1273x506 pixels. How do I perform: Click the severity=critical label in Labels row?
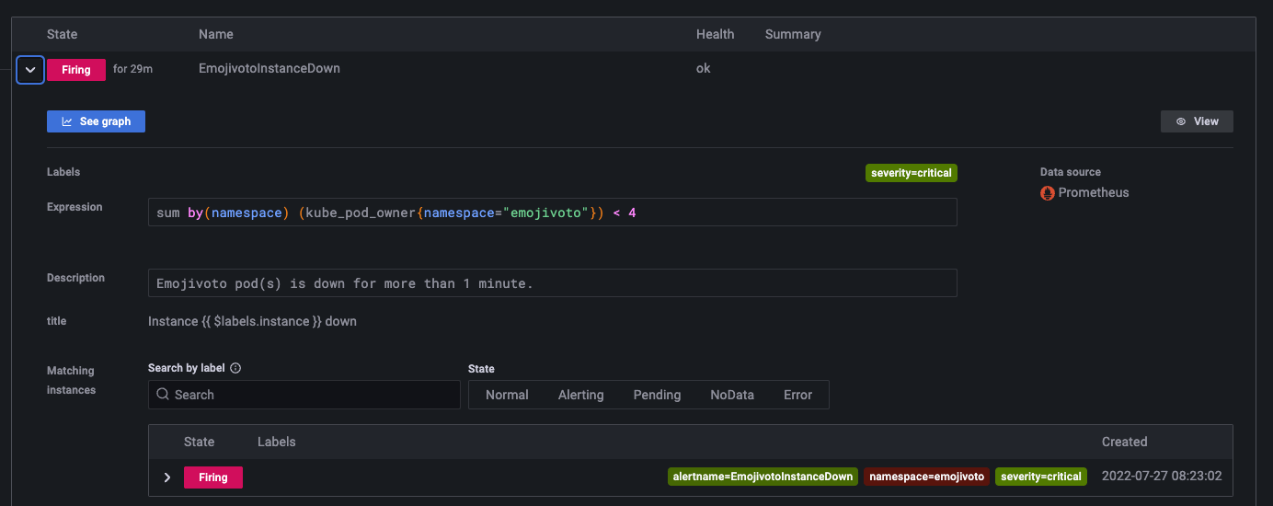click(912, 173)
